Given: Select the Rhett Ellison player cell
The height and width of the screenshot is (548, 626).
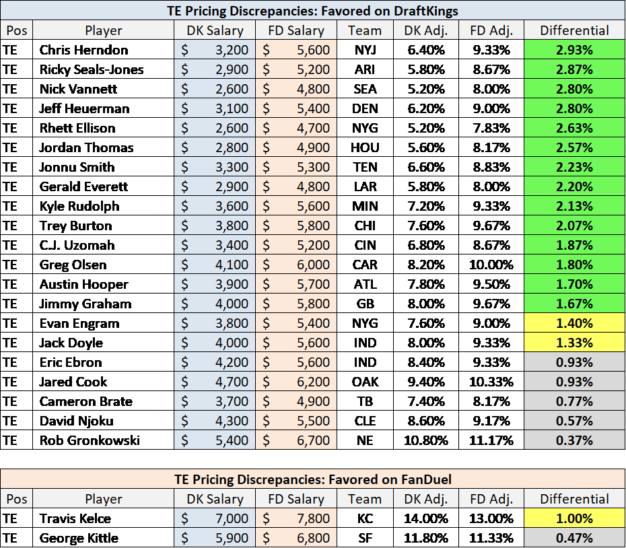Looking at the screenshot, I should click(104, 128).
